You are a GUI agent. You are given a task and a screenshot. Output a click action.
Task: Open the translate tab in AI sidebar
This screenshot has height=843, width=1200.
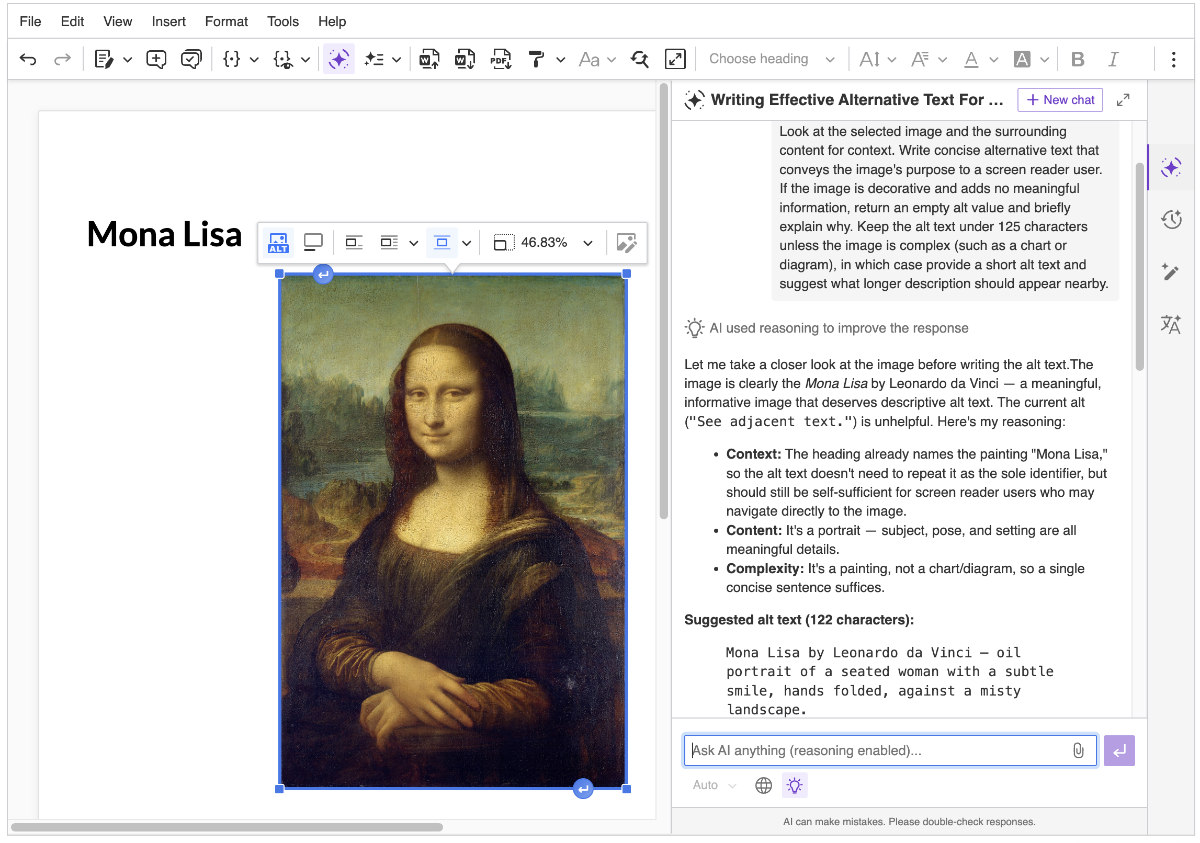(1171, 324)
